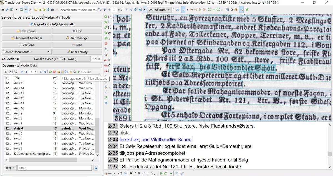
Task: Add a text region with TR tool
Action: (108, 17)
